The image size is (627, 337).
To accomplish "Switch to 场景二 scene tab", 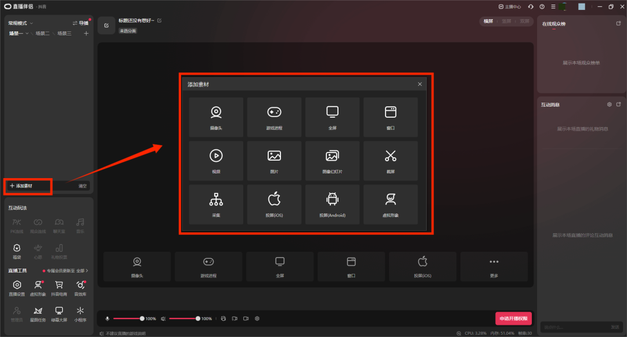I will coord(42,34).
